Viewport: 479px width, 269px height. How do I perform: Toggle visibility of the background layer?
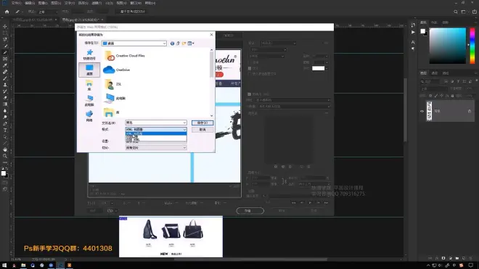click(x=422, y=111)
